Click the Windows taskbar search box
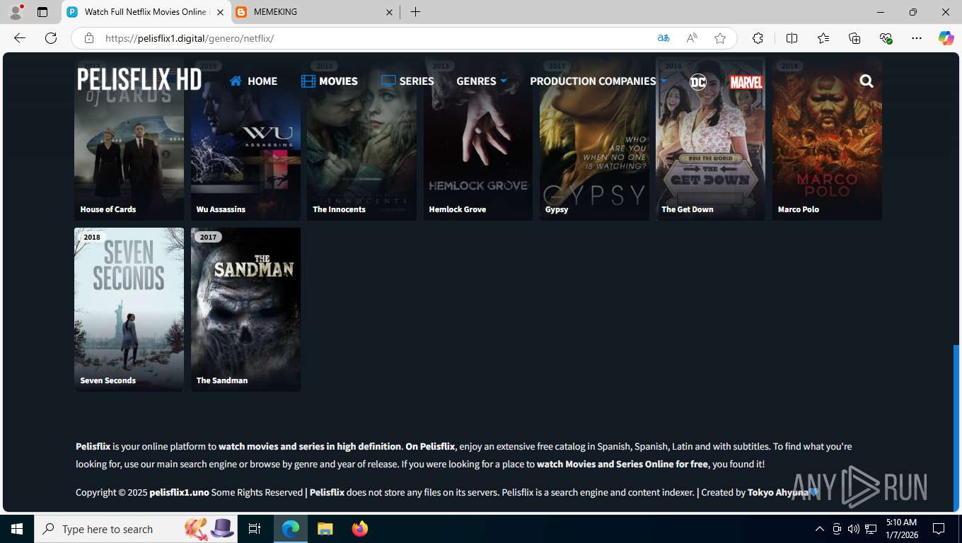The image size is (962, 543). click(137, 529)
